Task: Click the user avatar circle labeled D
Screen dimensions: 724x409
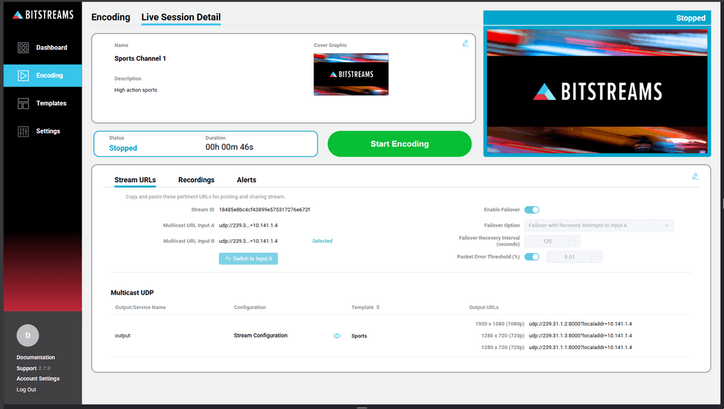Action: [28, 335]
